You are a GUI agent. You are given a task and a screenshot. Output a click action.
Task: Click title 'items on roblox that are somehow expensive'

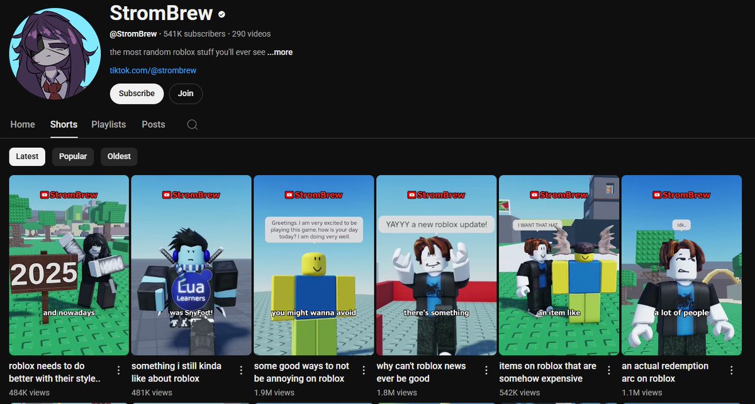coord(548,372)
